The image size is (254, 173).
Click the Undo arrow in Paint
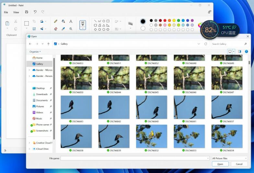(35, 12)
